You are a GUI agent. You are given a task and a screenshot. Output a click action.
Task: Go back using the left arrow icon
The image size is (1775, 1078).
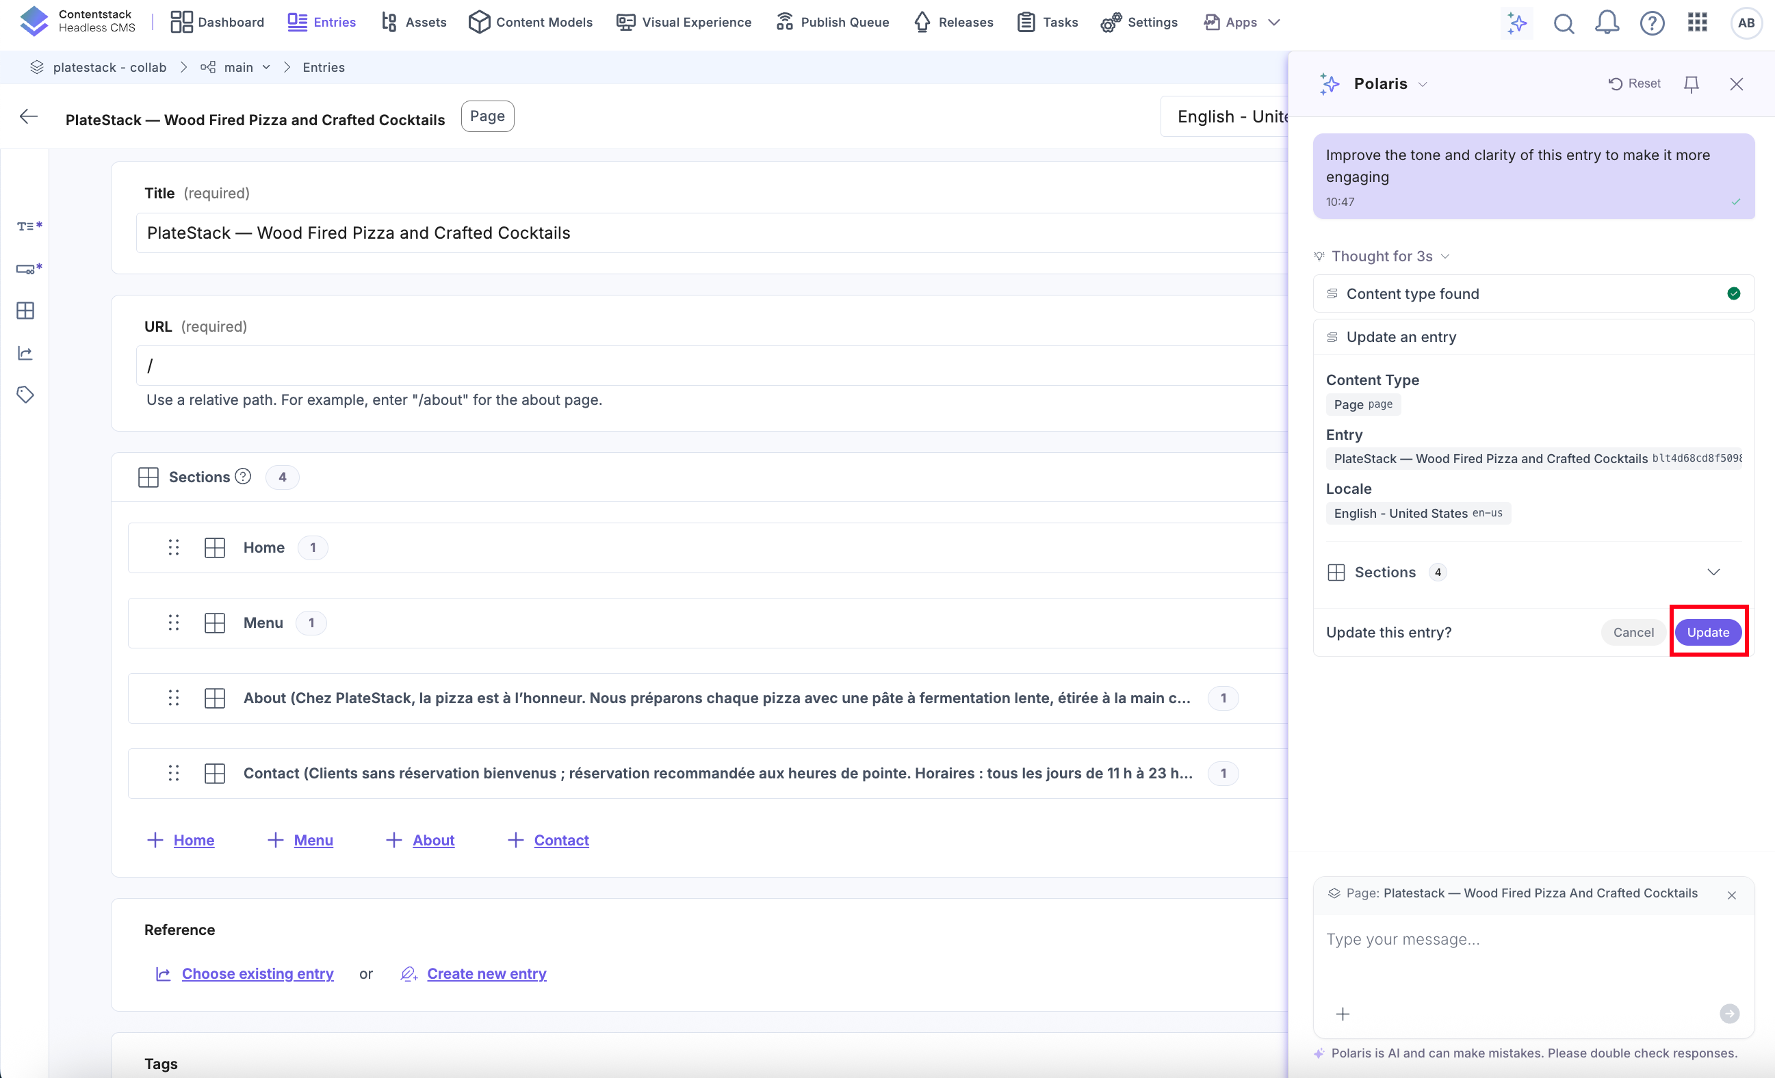(29, 117)
